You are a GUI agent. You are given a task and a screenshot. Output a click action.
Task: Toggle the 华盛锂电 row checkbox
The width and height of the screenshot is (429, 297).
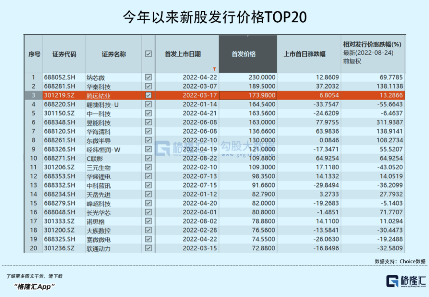coord(148,176)
